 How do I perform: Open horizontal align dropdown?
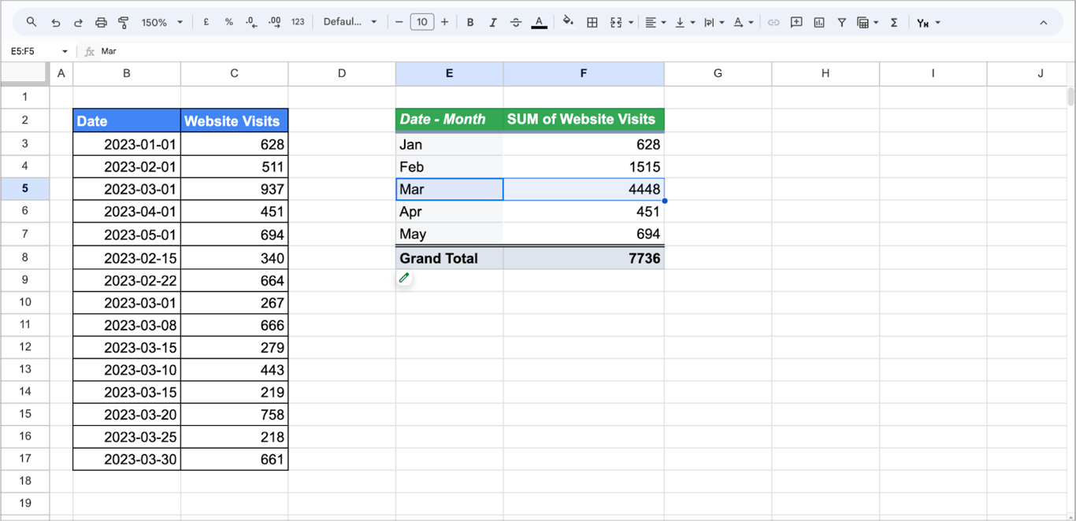[x=655, y=22]
